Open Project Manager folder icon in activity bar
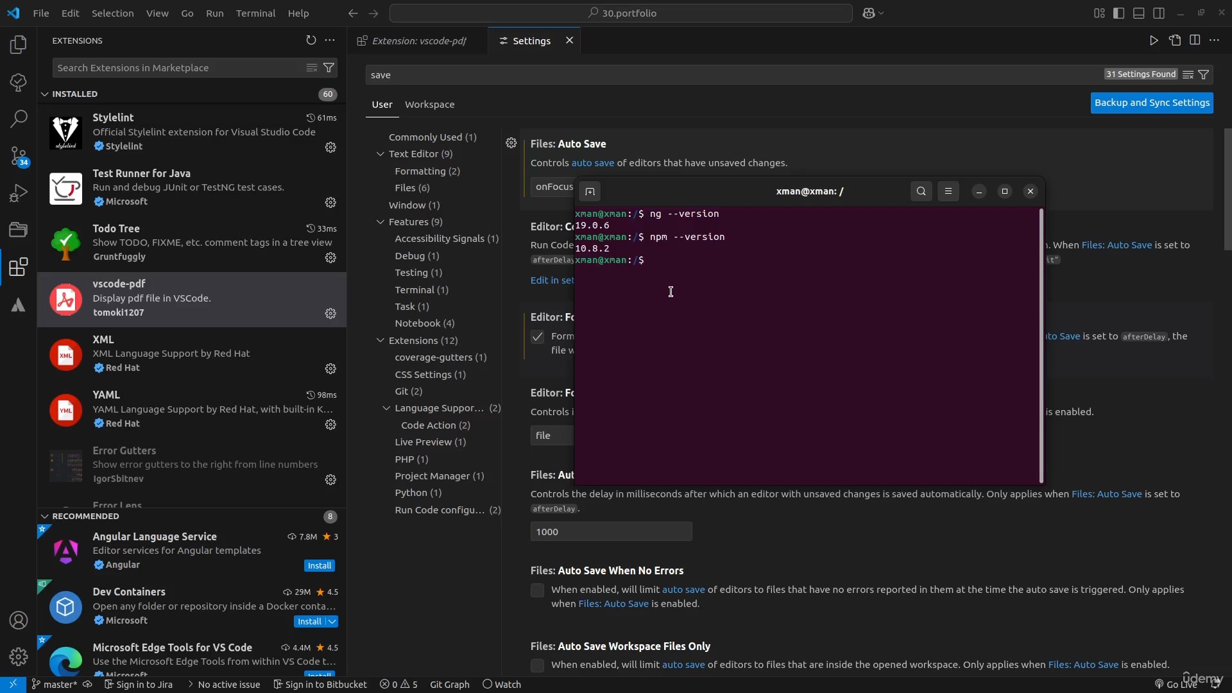The height and width of the screenshot is (693, 1232). click(x=18, y=230)
